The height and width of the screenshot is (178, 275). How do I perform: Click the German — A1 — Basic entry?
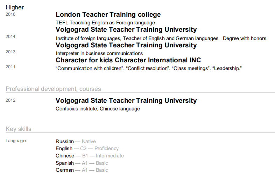pos(82,170)
